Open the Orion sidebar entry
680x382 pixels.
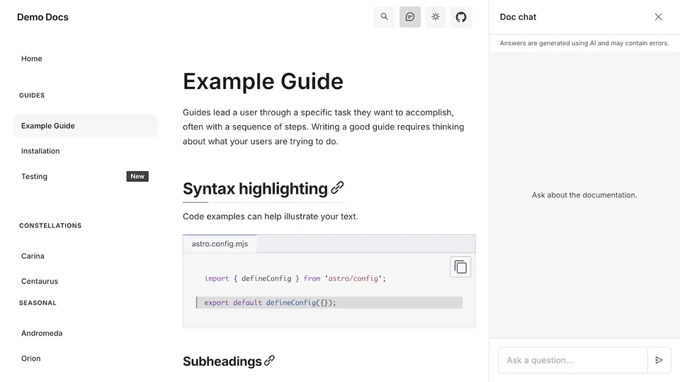(x=31, y=359)
